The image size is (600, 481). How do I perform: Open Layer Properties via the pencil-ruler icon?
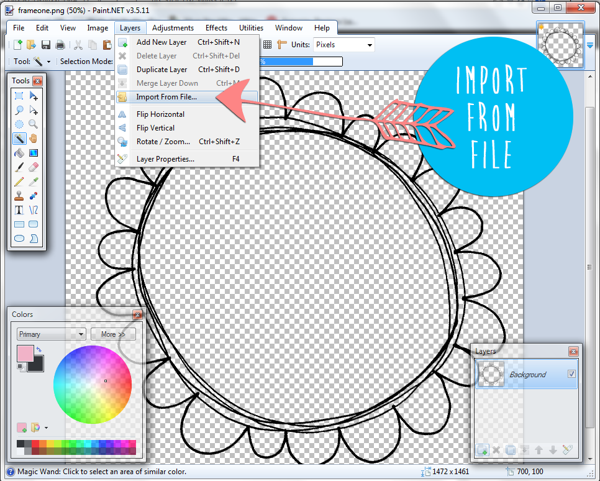point(566,449)
